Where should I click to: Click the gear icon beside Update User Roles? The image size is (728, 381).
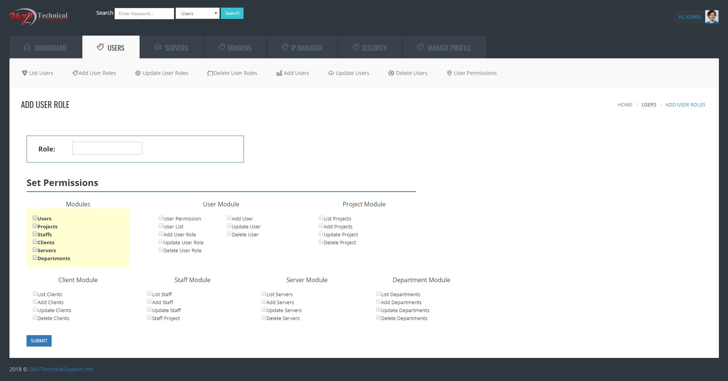[x=138, y=73]
